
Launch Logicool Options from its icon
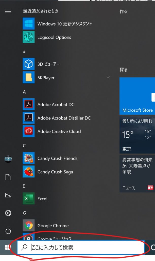[x=29, y=37]
